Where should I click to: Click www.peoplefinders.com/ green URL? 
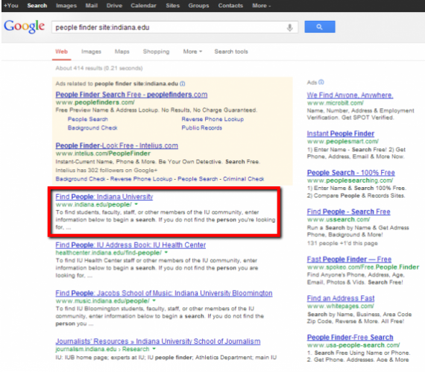tap(95, 102)
